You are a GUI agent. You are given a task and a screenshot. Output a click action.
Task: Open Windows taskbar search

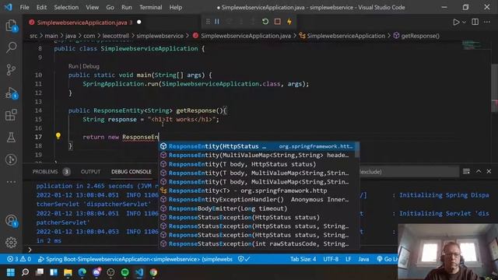point(25,272)
